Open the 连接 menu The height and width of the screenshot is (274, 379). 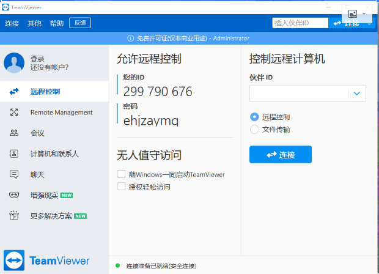(x=12, y=23)
